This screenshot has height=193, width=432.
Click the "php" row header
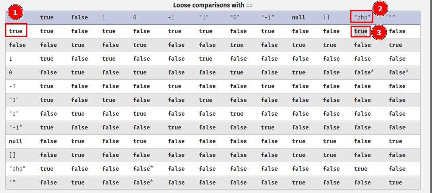(17, 169)
